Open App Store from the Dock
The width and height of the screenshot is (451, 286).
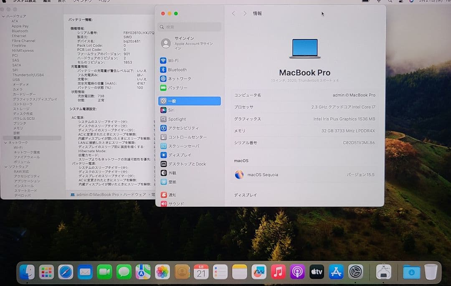[336, 272]
